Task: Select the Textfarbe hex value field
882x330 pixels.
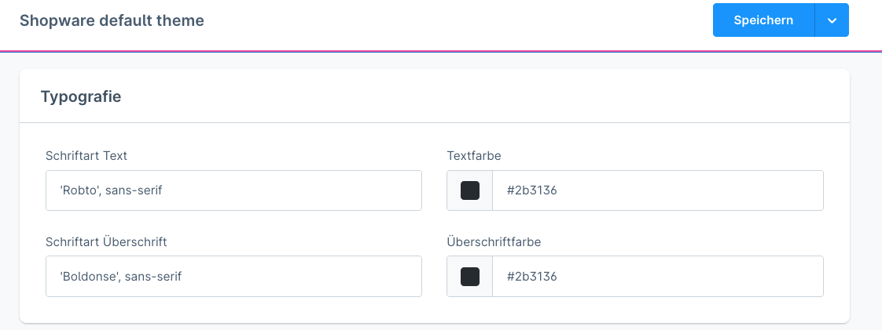Action: click(x=668, y=190)
